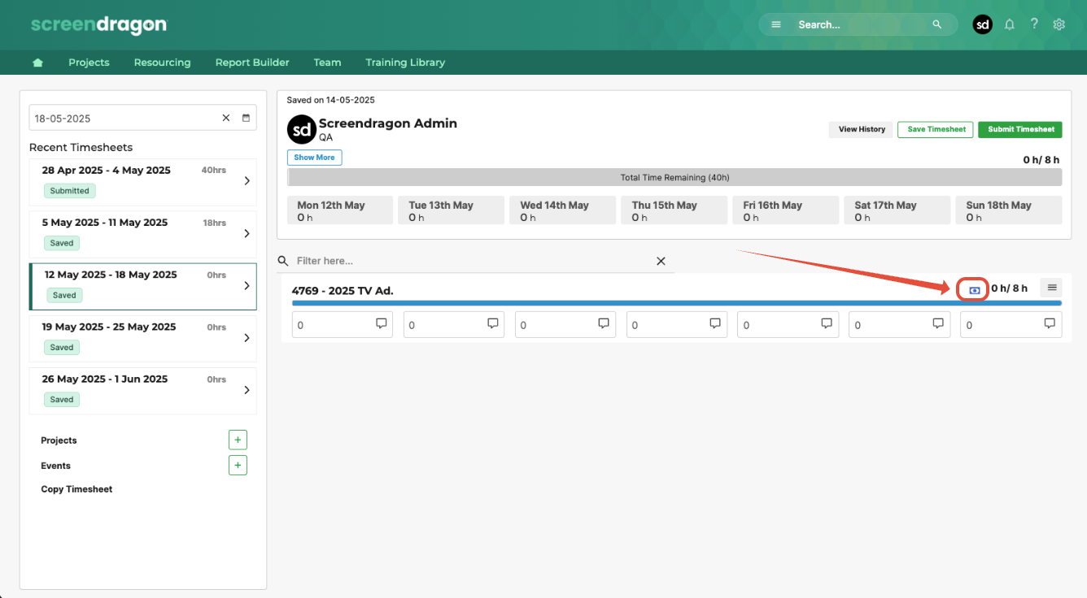Image resolution: width=1087 pixels, height=598 pixels.
Task: Click the Total Time Remaining (40h) bar
Action: click(x=674, y=177)
